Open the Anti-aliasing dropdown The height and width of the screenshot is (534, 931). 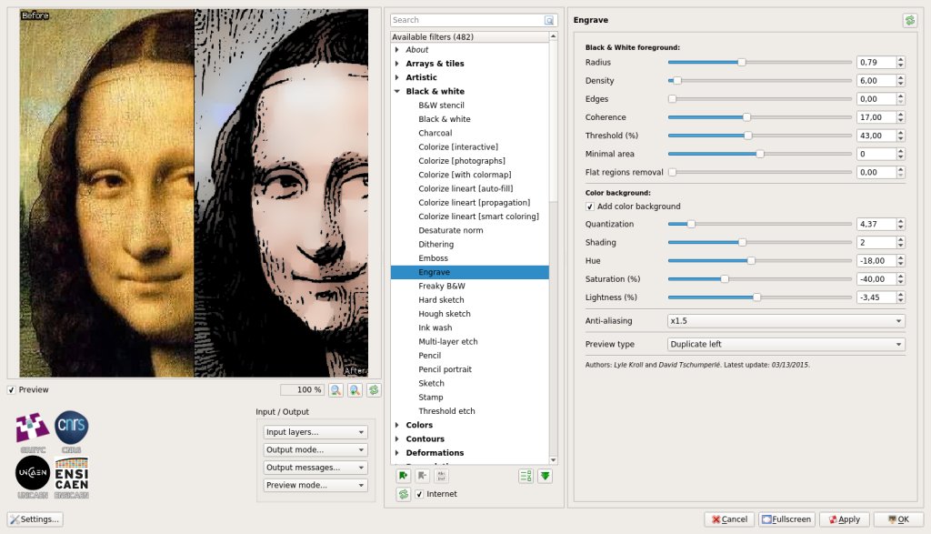(786, 320)
